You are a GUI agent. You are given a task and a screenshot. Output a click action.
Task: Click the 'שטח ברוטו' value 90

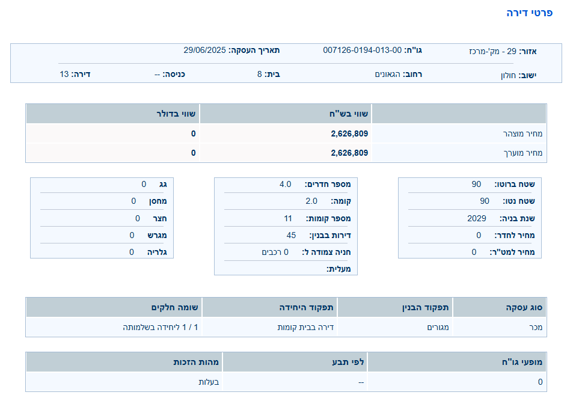coord(476,185)
